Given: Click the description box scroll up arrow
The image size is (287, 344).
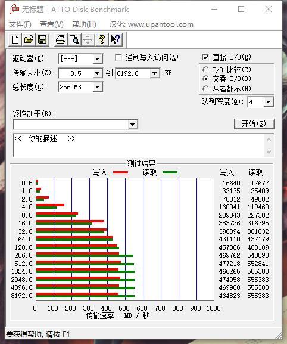Looking at the screenshot, I should 269,140.
